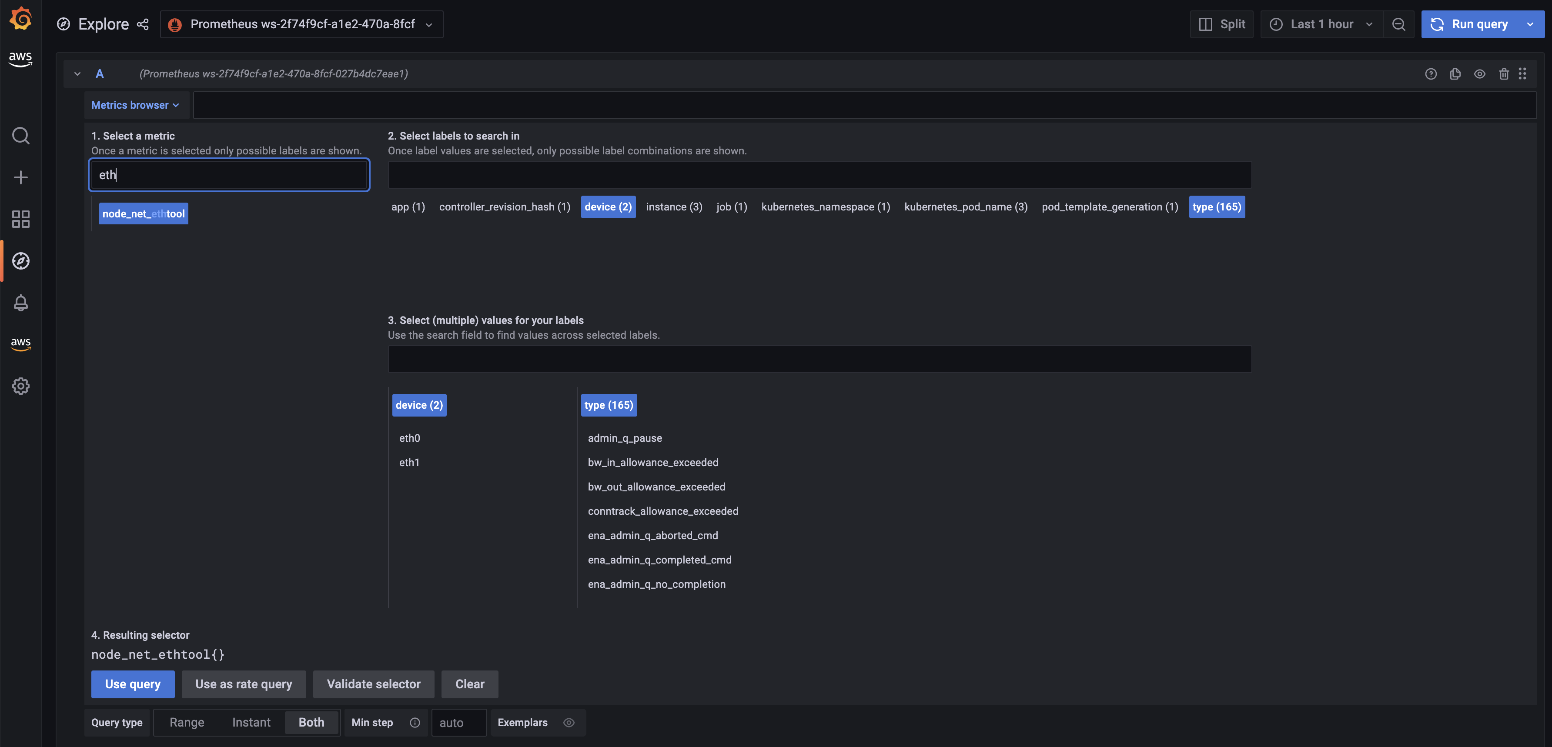
Task: Click the Explore compass icon in sidebar
Action: pos(21,260)
